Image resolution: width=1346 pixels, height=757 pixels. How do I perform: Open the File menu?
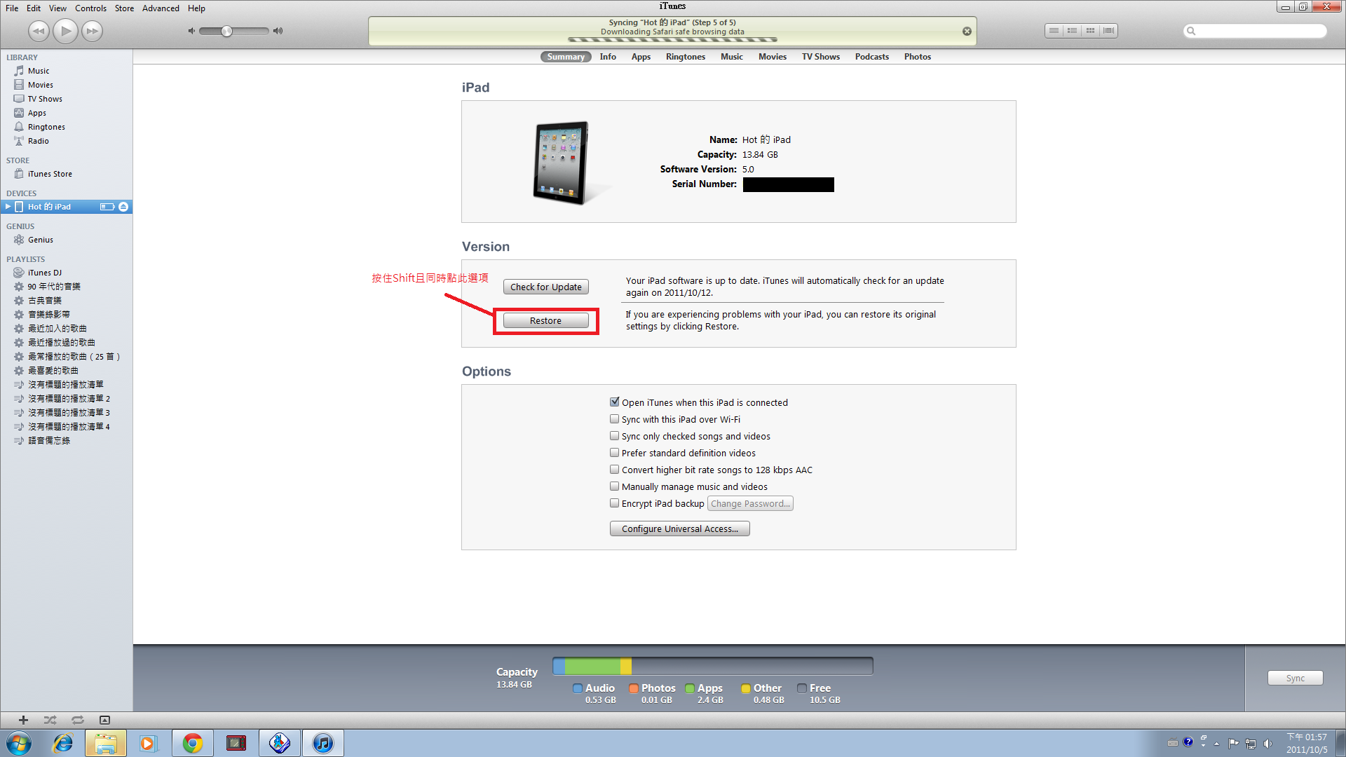pyautogui.click(x=12, y=8)
